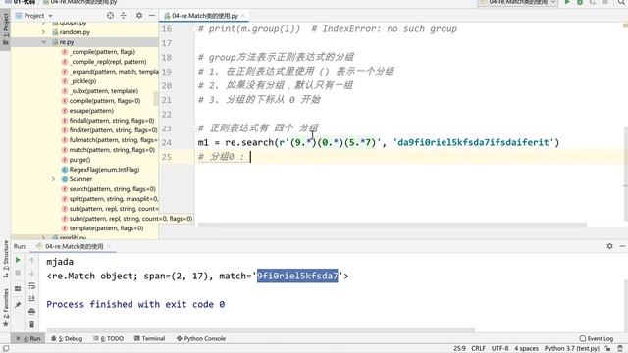Click the collapse all icon in Project toolbar
This screenshot has height=353, width=628.
[x=124, y=16]
